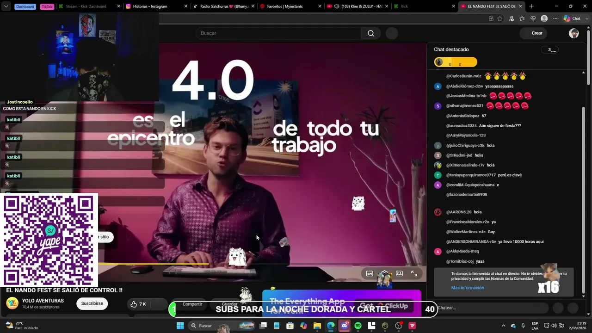Click the Chat destacado header
This screenshot has height=333, width=592.
coord(451,49)
